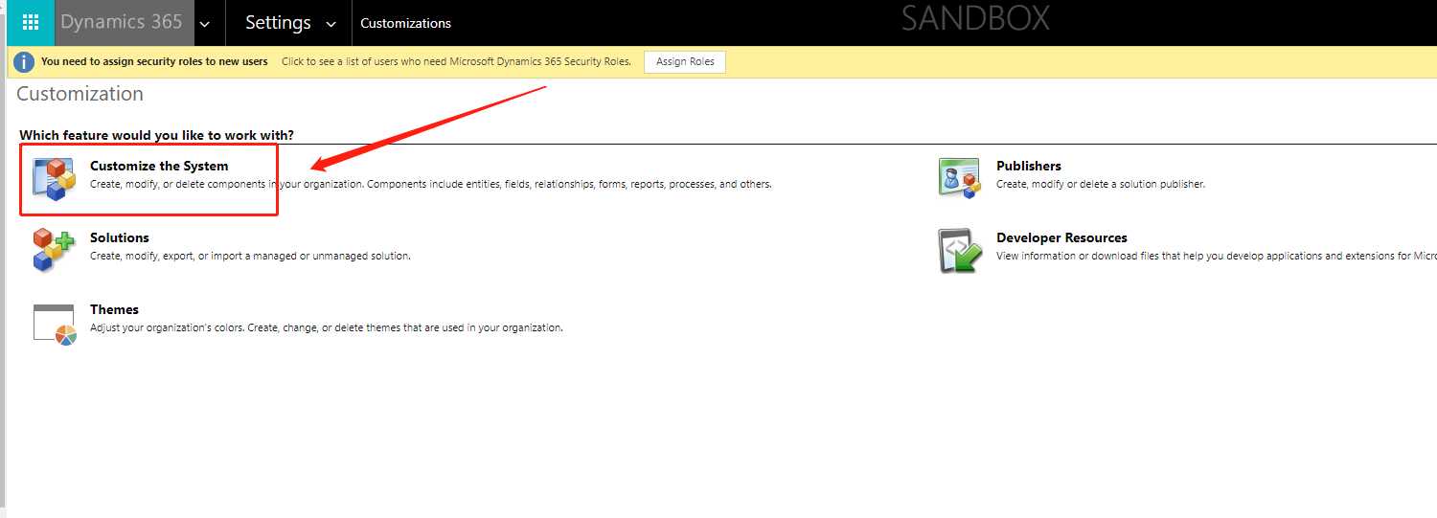This screenshot has width=1437, height=518.
Task: Click 'Which feature would you like to work with?'
Action: point(157,135)
